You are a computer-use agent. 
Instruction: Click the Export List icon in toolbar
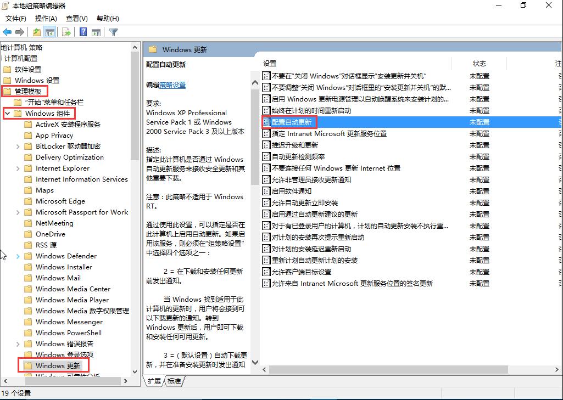tap(65, 32)
